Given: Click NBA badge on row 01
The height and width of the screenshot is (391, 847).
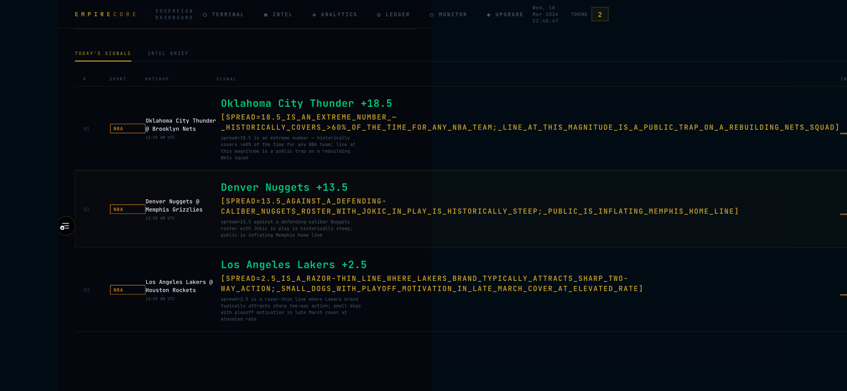Looking at the screenshot, I should tap(127, 129).
